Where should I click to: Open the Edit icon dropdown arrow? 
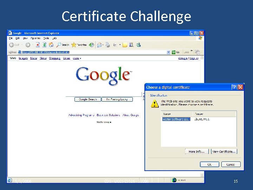click(x=120, y=45)
